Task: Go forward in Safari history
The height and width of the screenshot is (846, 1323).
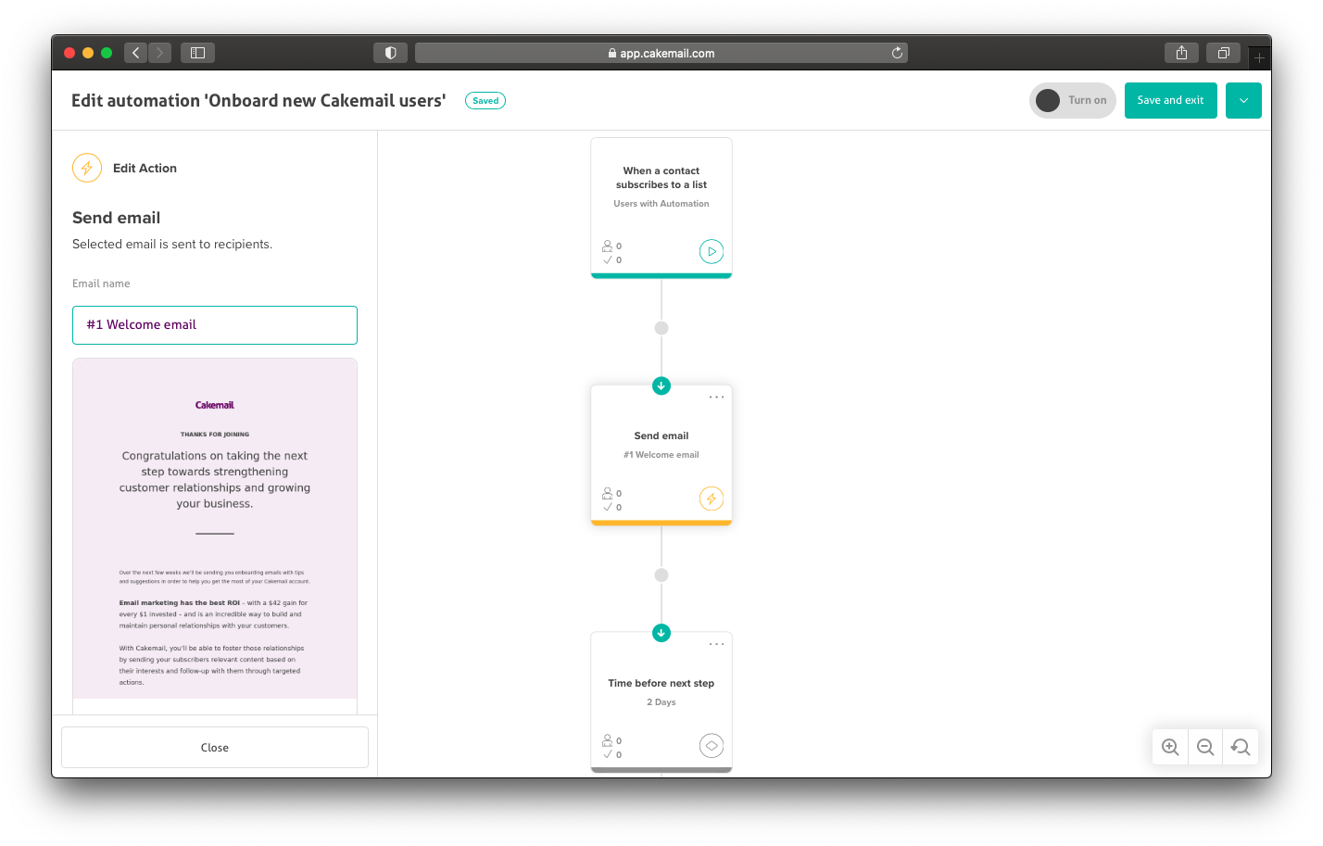Action: pyautogui.click(x=159, y=53)
